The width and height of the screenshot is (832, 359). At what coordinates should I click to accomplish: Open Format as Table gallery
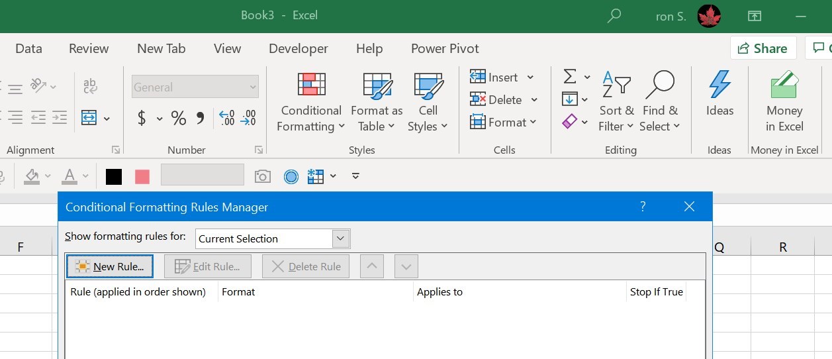coord(377,103)
